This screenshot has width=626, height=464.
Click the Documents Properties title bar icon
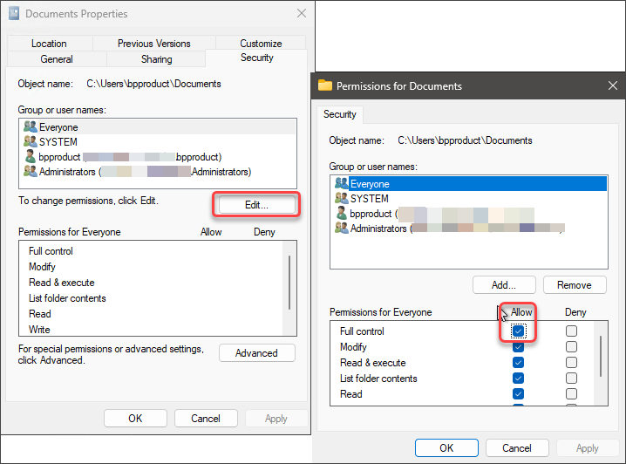pyautogui.click(x=14, y=14)
